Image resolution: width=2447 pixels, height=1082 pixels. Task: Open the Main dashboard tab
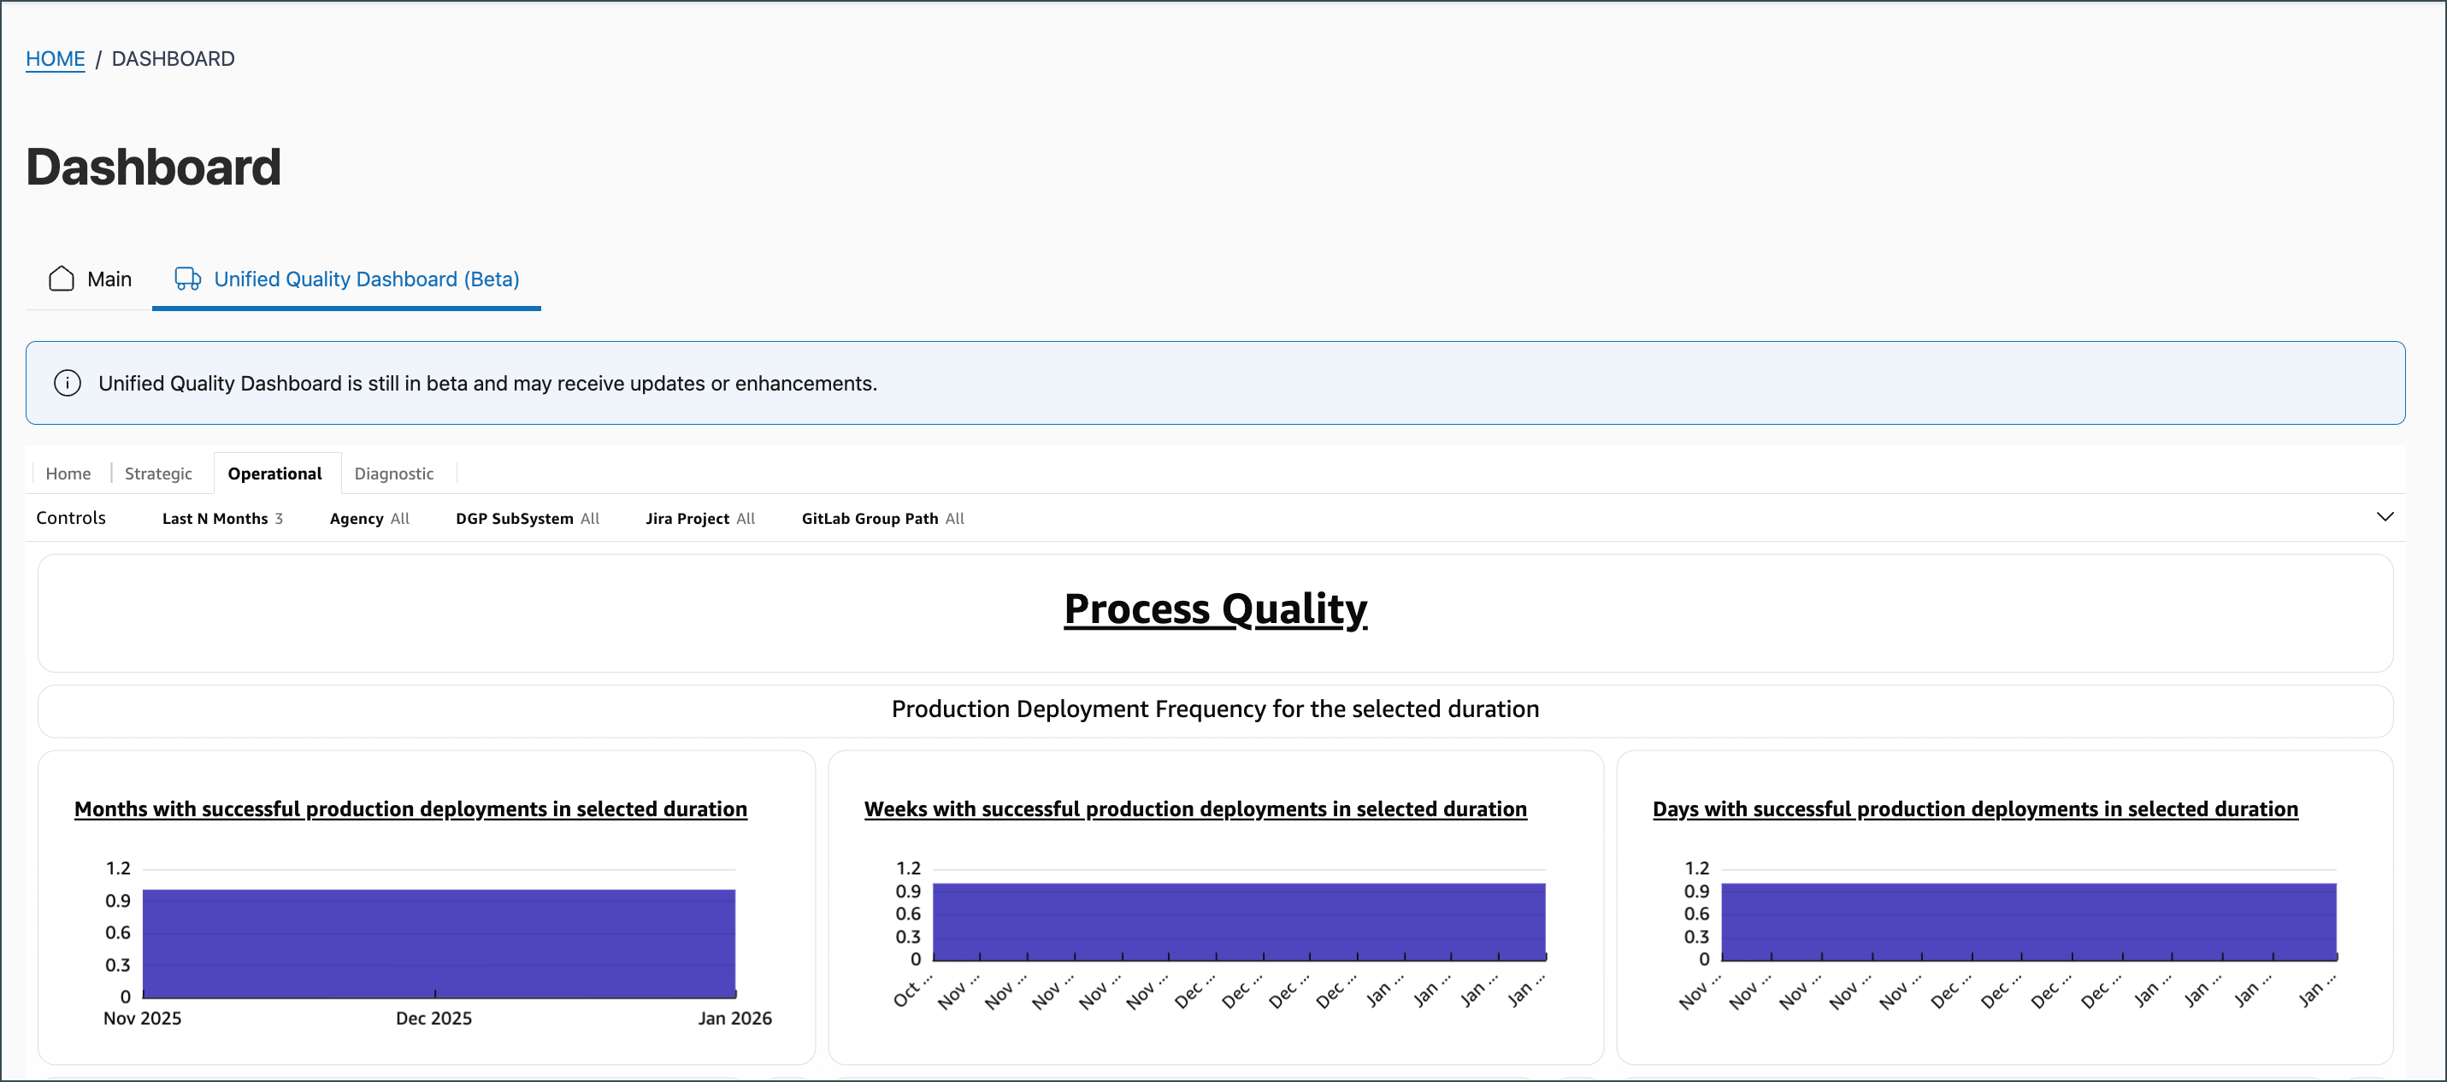pos(89,279)
